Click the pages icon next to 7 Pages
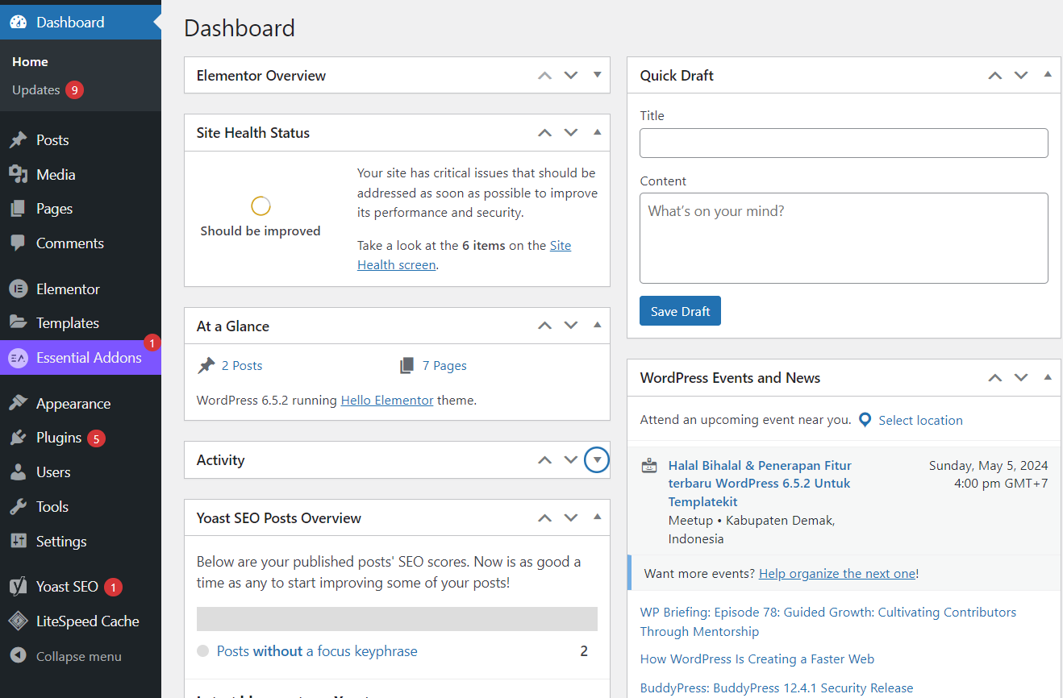The width and height of the screenshot is (1063, 698). [407, 366]
